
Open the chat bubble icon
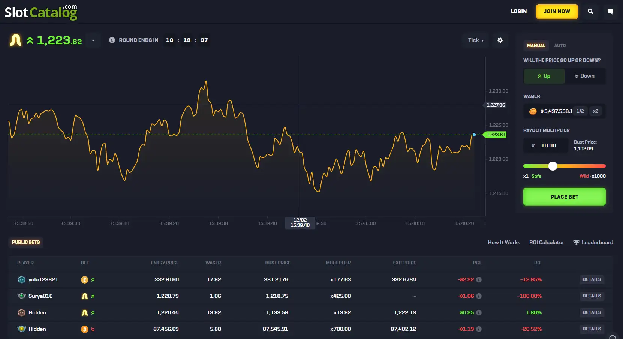pyautogui.click(x=610, y=12)
